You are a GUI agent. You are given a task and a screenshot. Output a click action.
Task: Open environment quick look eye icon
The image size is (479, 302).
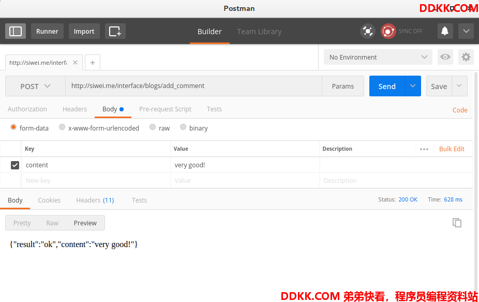445,57
